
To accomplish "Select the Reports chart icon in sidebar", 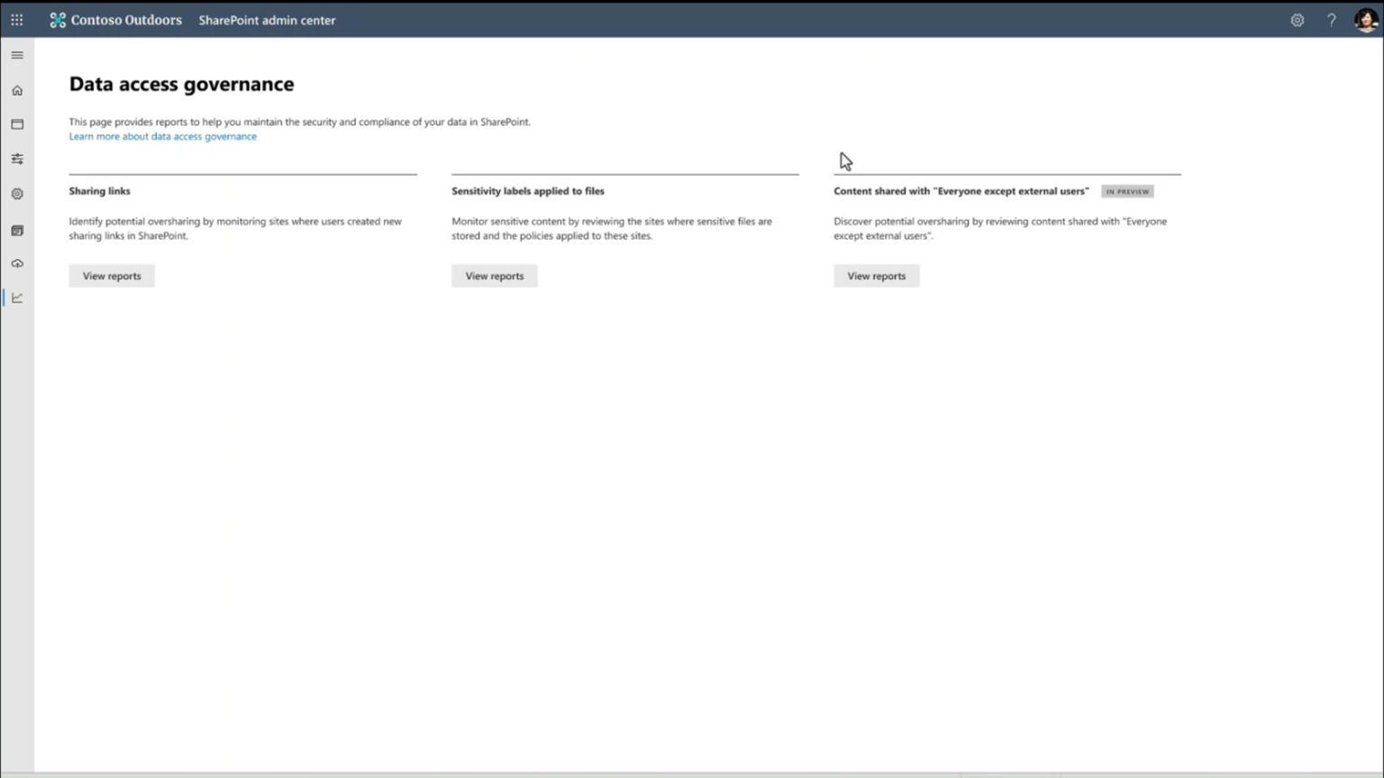I will [x=16, y=297].
